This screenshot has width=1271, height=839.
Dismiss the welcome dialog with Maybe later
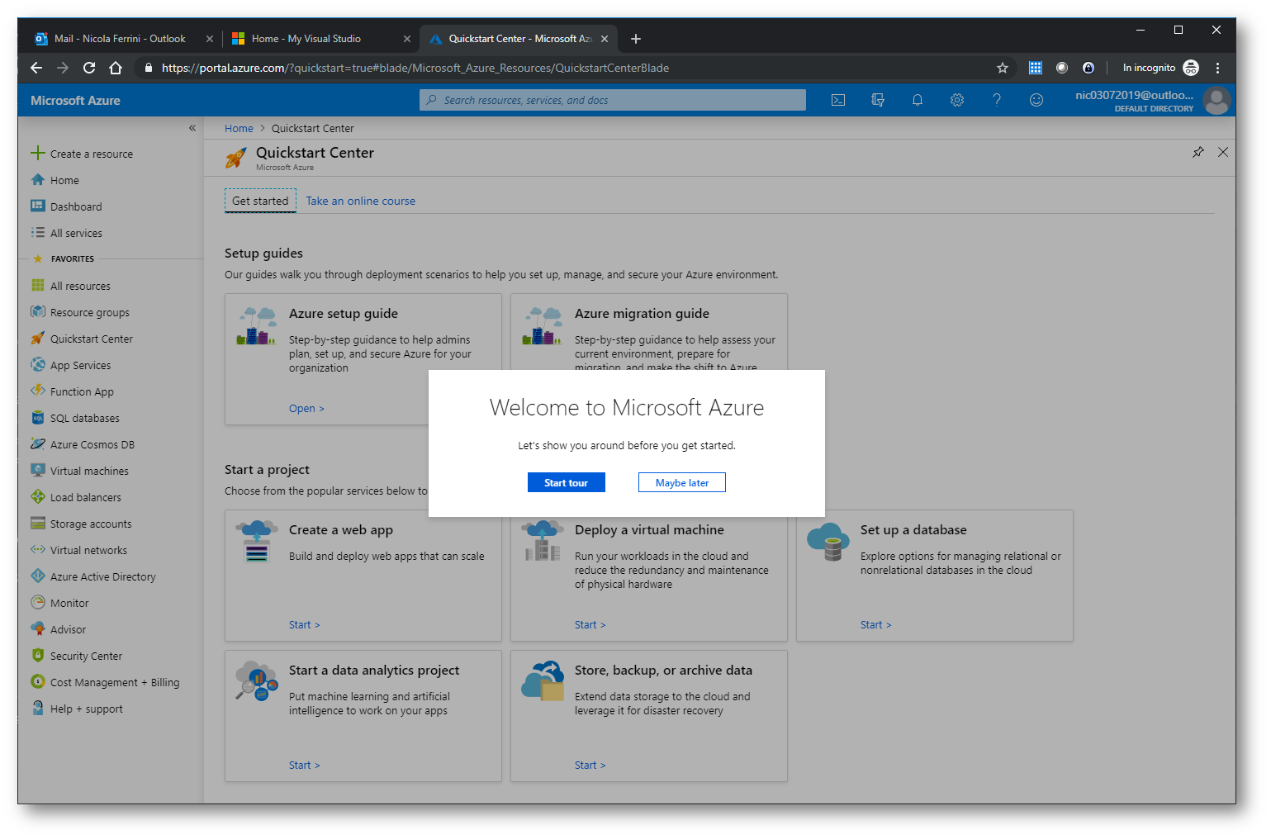coord(682,482)
